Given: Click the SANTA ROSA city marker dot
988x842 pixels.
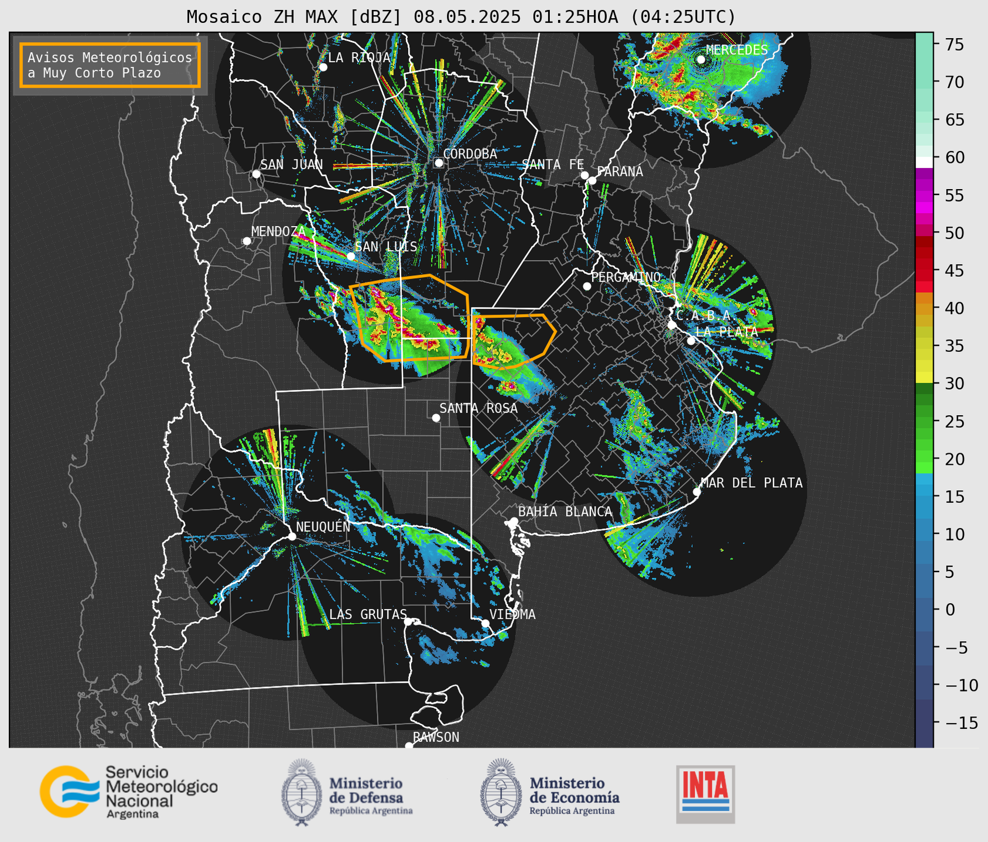Looking at the screenshot, I should click(x=436, y=417).
